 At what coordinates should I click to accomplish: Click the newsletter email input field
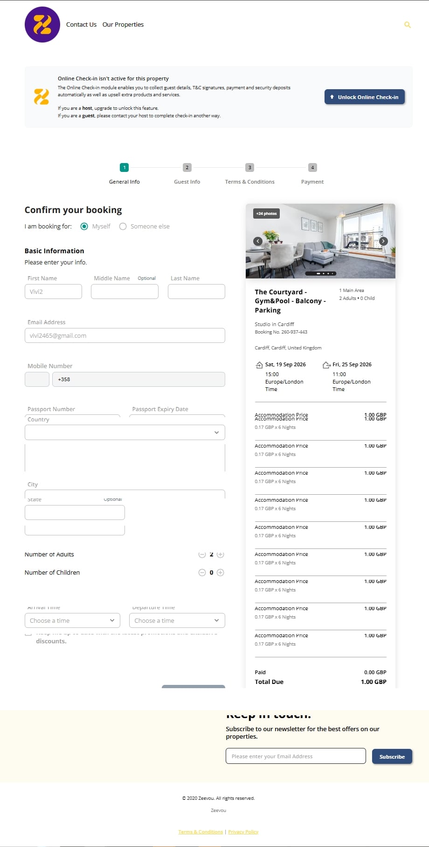(296, 756)
